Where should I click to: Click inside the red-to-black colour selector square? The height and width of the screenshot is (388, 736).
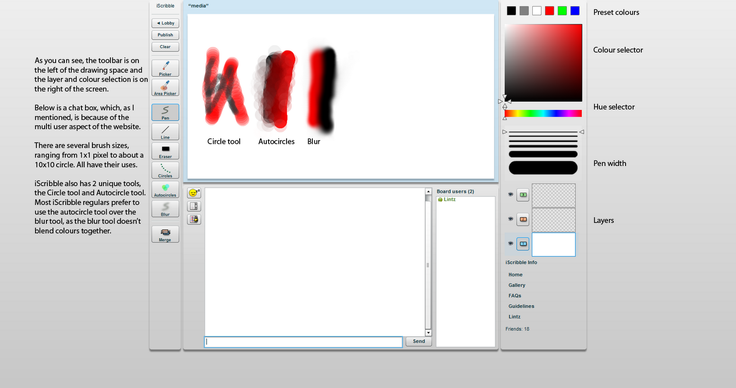[543, 63]
